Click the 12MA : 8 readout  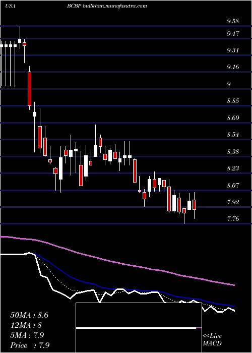(26, 325)
